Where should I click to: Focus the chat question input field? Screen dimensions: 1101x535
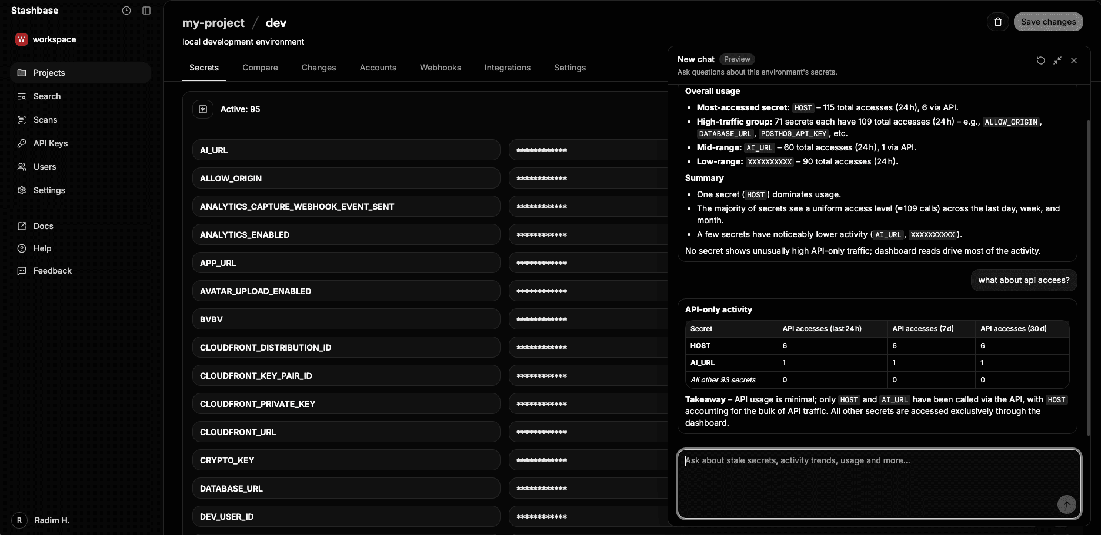(879, 484)
